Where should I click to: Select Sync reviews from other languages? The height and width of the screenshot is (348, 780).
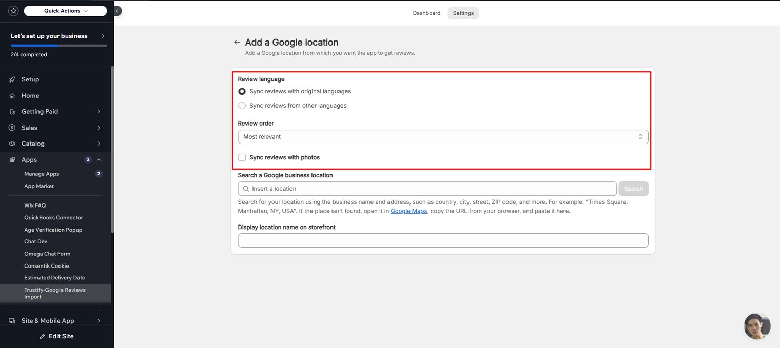(x=242, y=106)
